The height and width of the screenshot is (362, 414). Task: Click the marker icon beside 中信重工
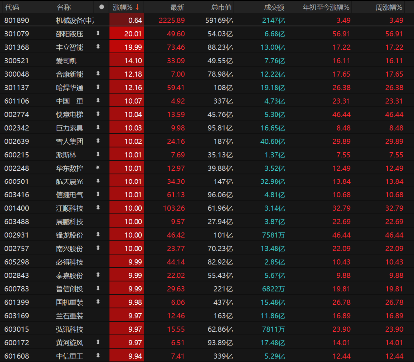[x=98, y=355]
